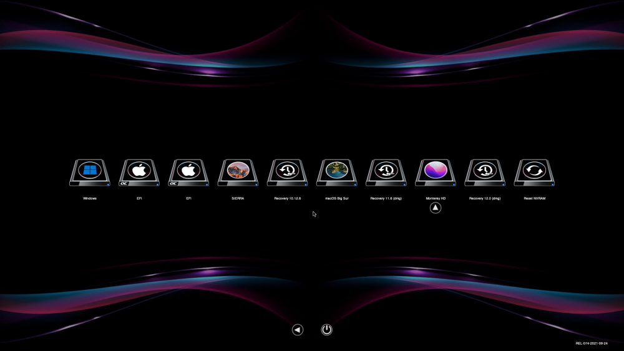
Task: Click the "Recovery 11.6 (dmg)" label
Action: (386, 198)
